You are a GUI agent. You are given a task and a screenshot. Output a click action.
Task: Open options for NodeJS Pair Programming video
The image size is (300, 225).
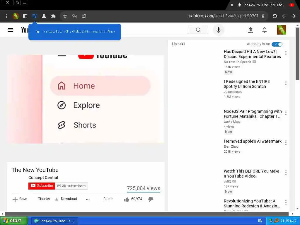pos(286,113)
